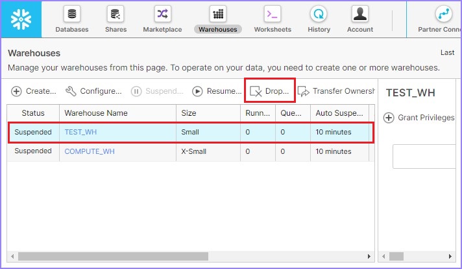
Task: Click the Drop warehouse button
Action: [270, 91]
